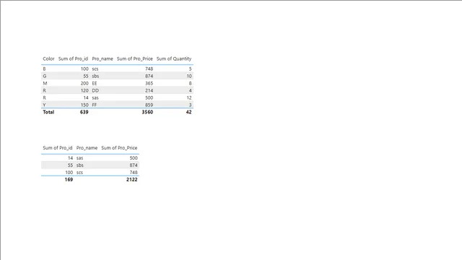Select product name FF
Viewport: 462px width, 260px height.
95,105
